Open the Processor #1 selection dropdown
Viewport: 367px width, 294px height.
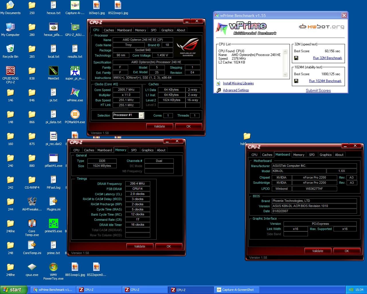[x=141, y=115]
